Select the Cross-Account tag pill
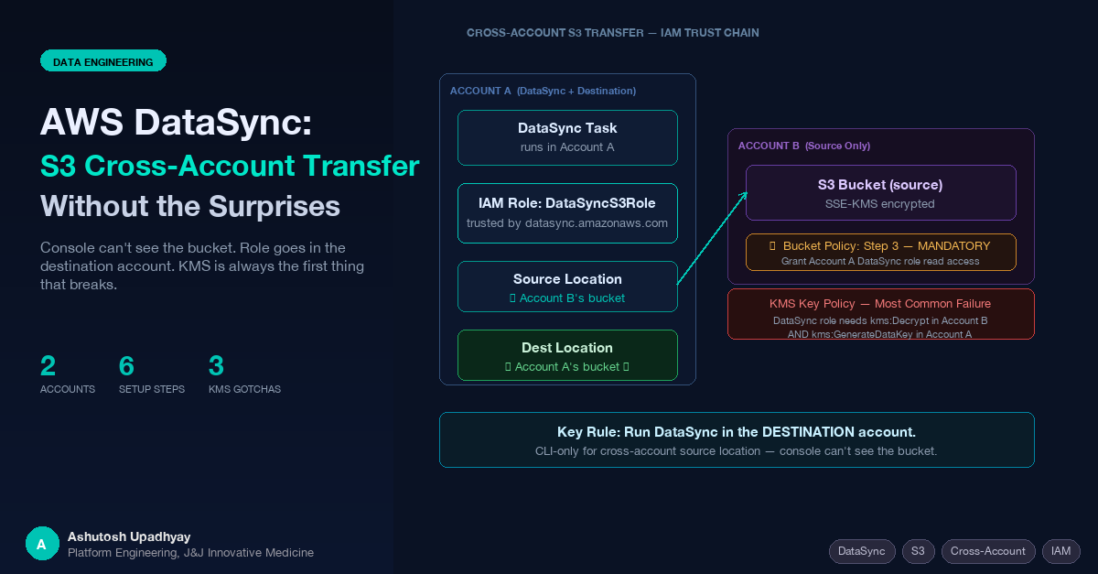Screen dimensions: 1098x574 tap(988, 551)
